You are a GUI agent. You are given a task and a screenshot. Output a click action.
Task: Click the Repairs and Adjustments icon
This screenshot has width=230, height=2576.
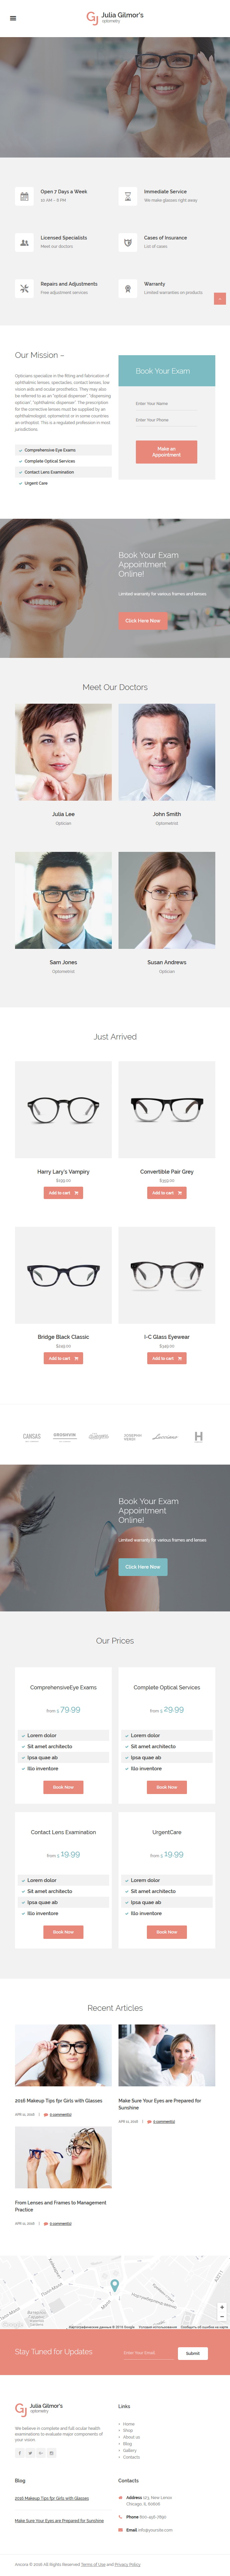[24, 288]
